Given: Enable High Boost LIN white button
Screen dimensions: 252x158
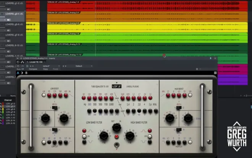Looking at the screenshot, I should (x=190, y=95).
